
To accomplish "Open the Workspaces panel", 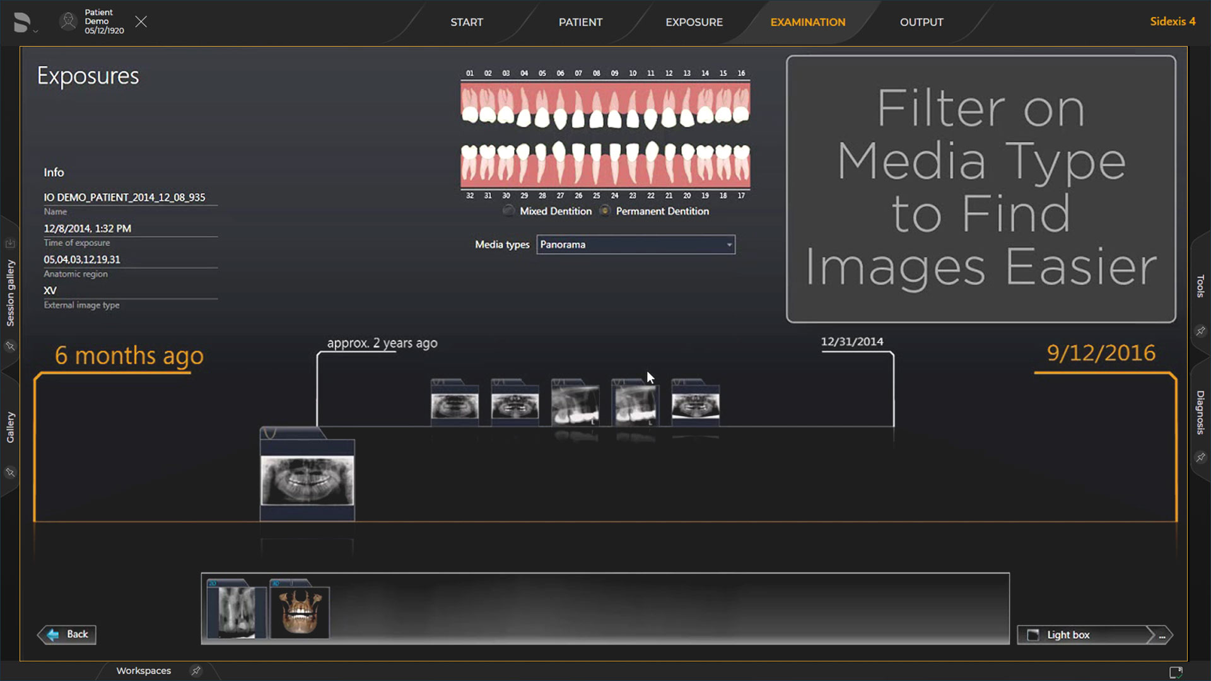I will click(143, 670).
